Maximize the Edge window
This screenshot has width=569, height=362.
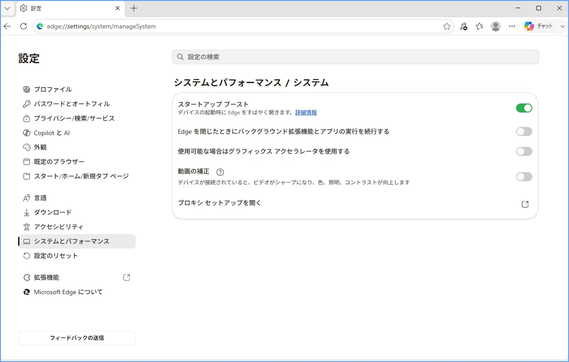pos(539,8)
